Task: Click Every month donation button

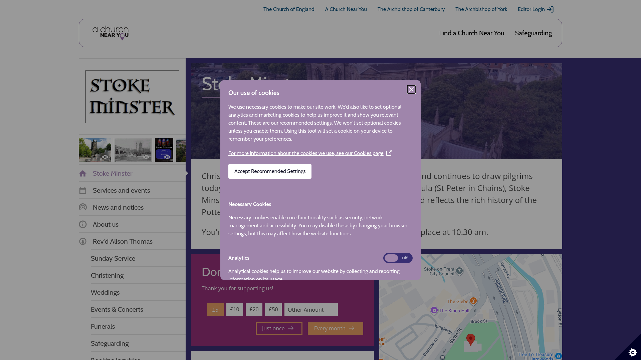Action: point(336,328)
